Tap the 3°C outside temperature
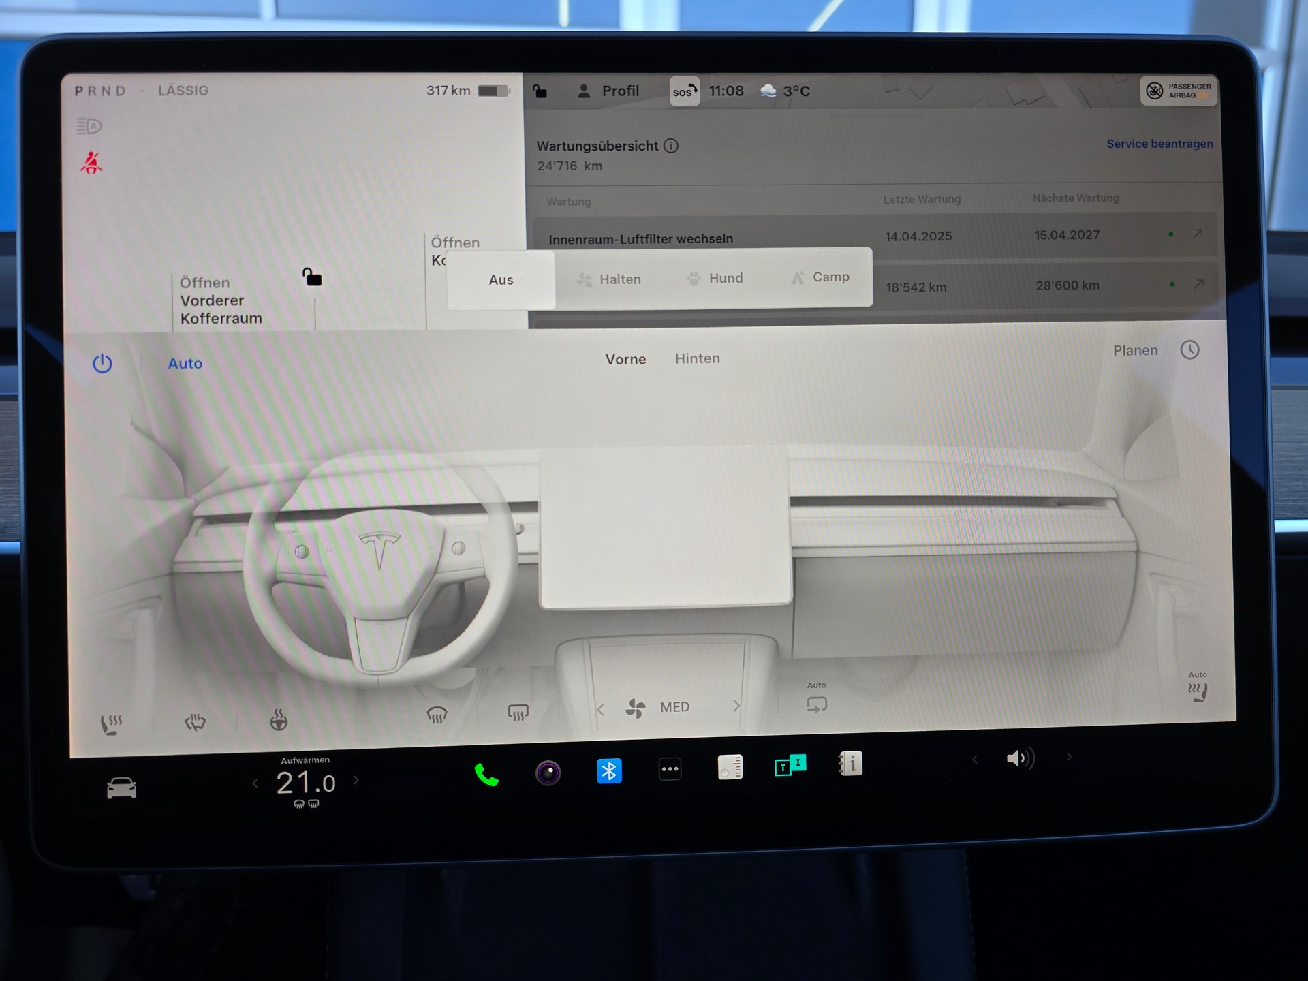This screenshot has height=981, width=1308. 796,91
